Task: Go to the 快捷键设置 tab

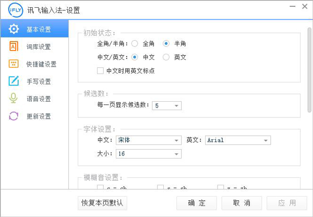Action: (34, 64)
